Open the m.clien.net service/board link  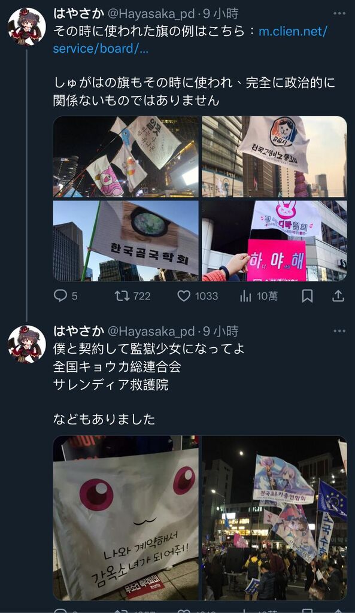tap(190, 40)
